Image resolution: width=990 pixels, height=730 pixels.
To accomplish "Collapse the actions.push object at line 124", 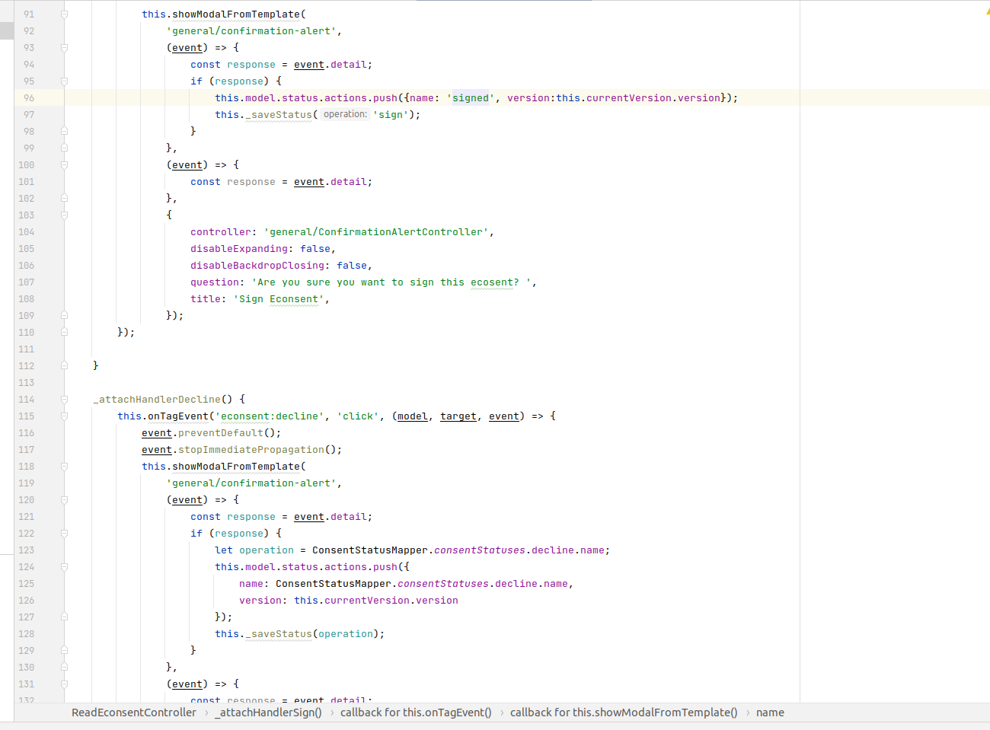I will [x=63, y=566].
